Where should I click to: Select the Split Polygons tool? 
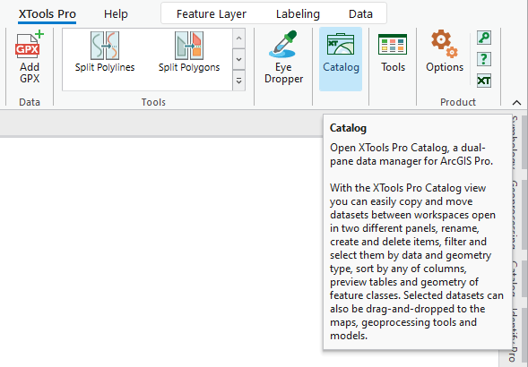tap(189, 52)
